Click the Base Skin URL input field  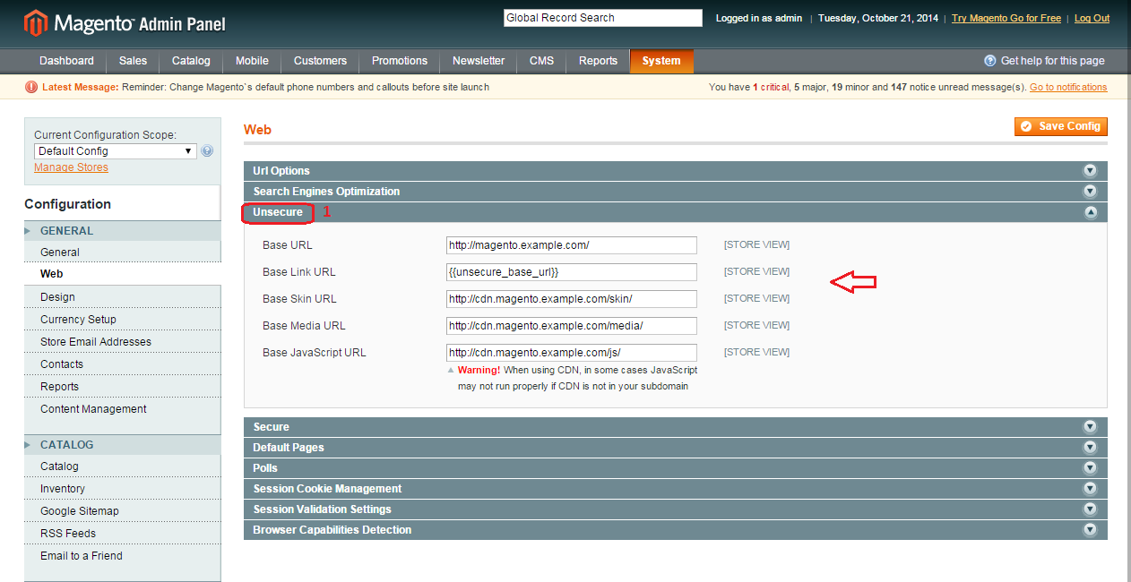(572, 299)
